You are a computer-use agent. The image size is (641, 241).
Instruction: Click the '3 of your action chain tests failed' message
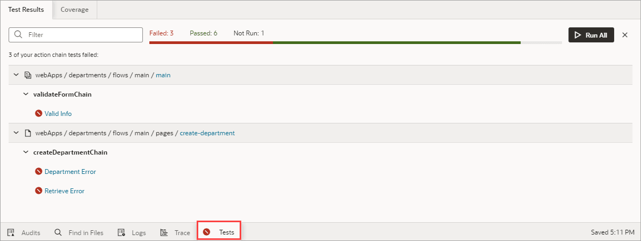(54, 54)
